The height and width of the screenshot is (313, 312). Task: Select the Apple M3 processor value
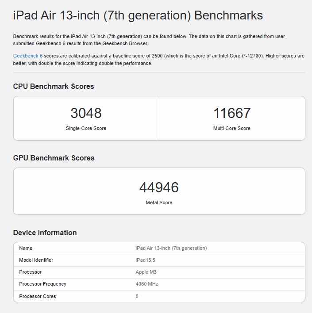[x=146, y=272]
